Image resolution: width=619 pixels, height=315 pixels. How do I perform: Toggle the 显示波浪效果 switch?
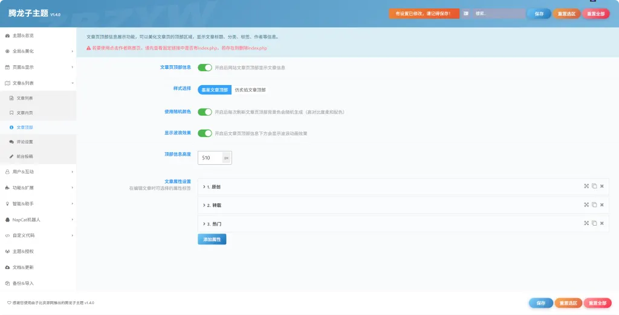(x=205, y=133)
